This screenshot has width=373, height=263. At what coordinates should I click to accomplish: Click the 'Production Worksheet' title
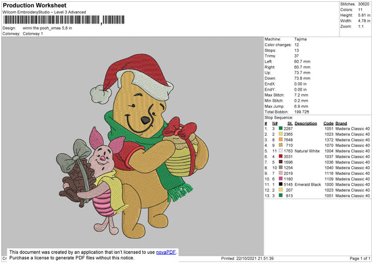[x=34, y=5]
